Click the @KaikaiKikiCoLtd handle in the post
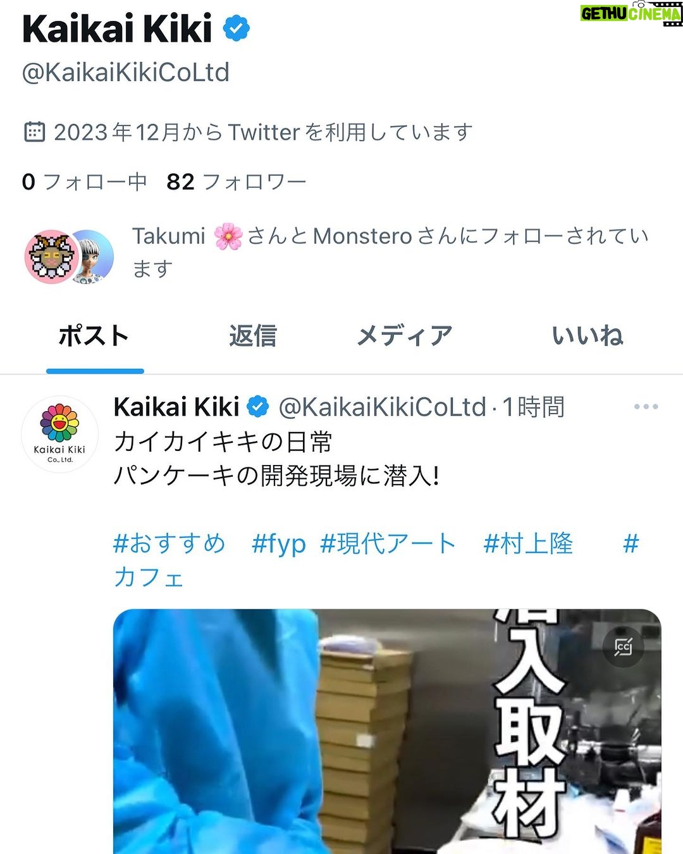The width and height of the screenshot is (683, 854). pyautogui.click(x=382, y=407)
